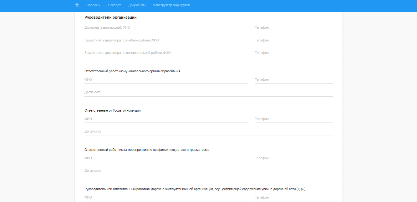Image resolution: width=417 pixels, height=202 pixels.
Task: Click ФИО field for дорожно-эксплуатационной организации
Action: point(166,198)
